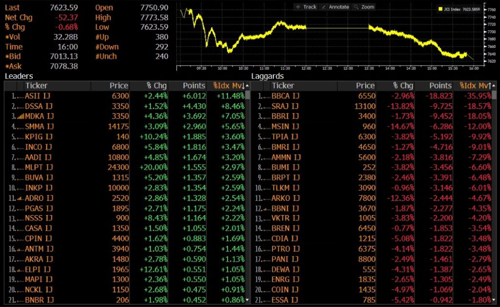Click the Leaders Ticker column header
This screenshot has width=500, height=307.
click(37, 86)
